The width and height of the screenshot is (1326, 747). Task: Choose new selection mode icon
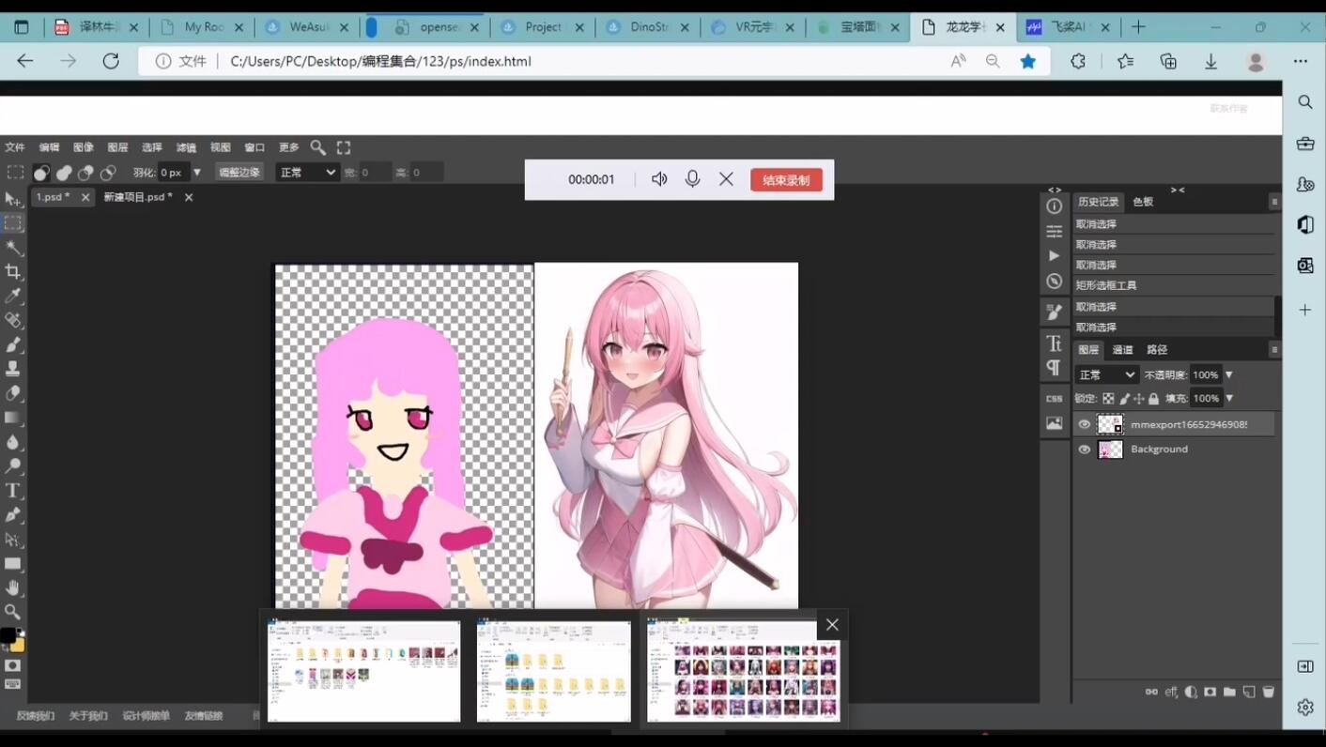point(41,173)
